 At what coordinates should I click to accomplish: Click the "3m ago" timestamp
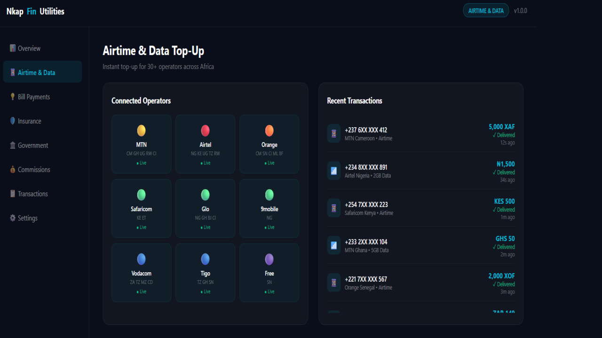508,292
